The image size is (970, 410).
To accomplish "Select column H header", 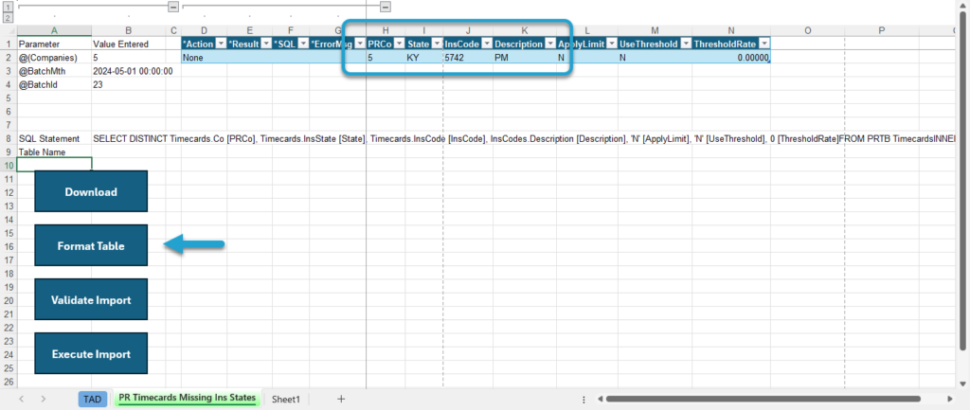I will click(x=386, y=31).
